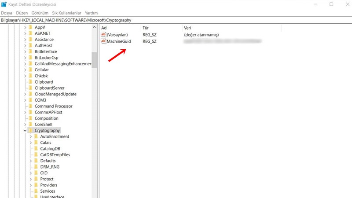Click the CatalogDB folder icon
Screen dimensions: 352x198
point(36,148)
